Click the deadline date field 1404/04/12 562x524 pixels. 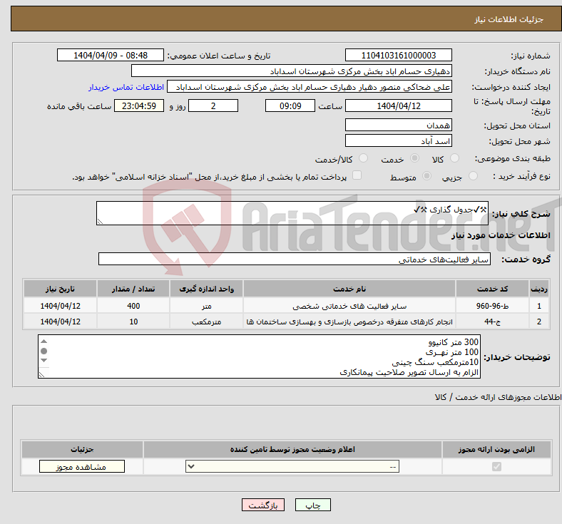398,106
